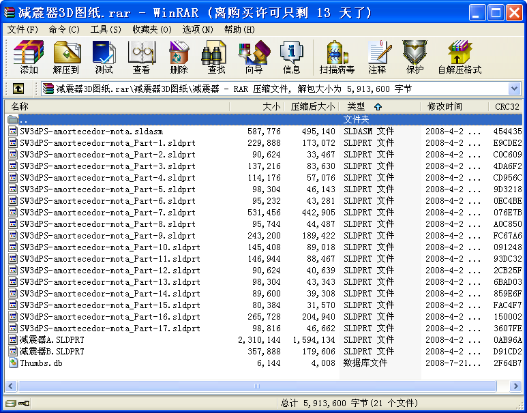Viewport: 527px width, 413px height.
Task: Click the 解压到 (Extract To) toolbar icon
Action: tap(66, 57)
